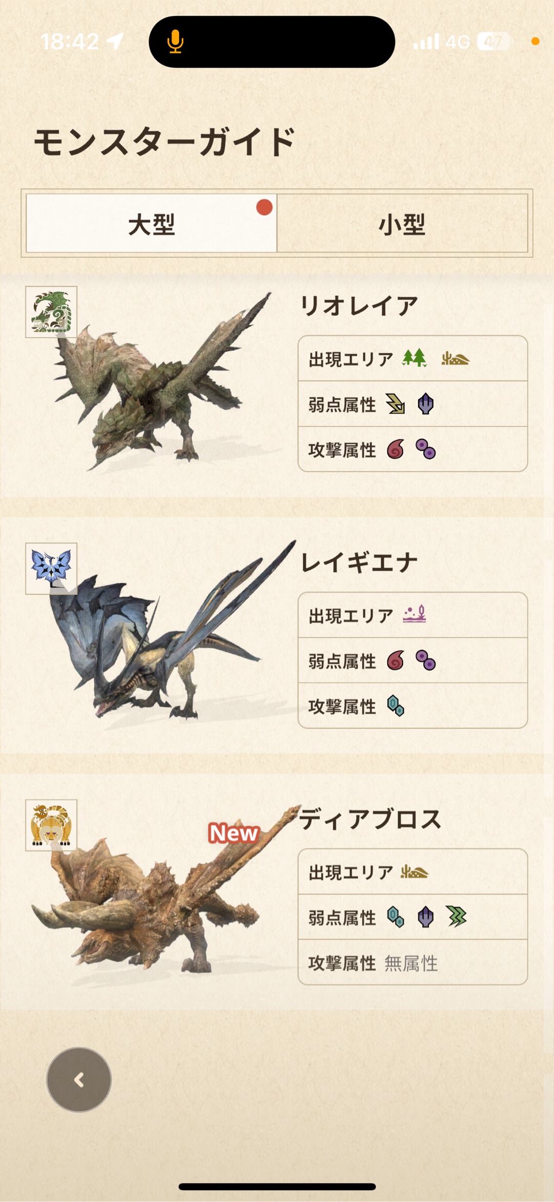This screenshot has width=554, height=1202.
Task: Tap fire weakness icon for レイギエナ
Action: coord(395,660)
